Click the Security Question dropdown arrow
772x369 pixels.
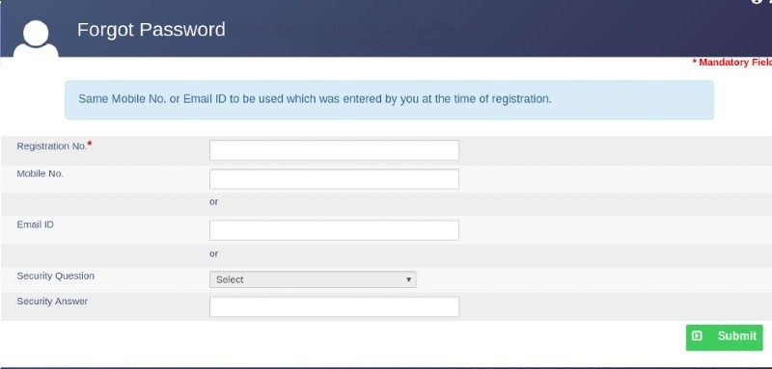click(408, 279)
